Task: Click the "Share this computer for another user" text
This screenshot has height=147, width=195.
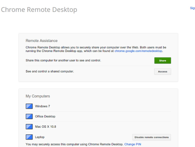Action: coord(63,61)
